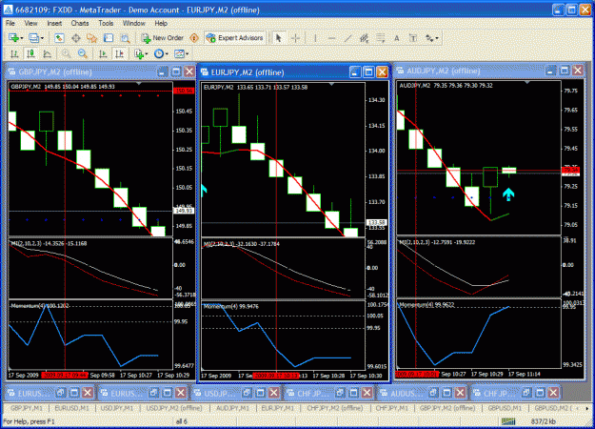Screen dimensions: 595x429
Task: Toggle the Expert Advisors button
Action: coord(234,38)
